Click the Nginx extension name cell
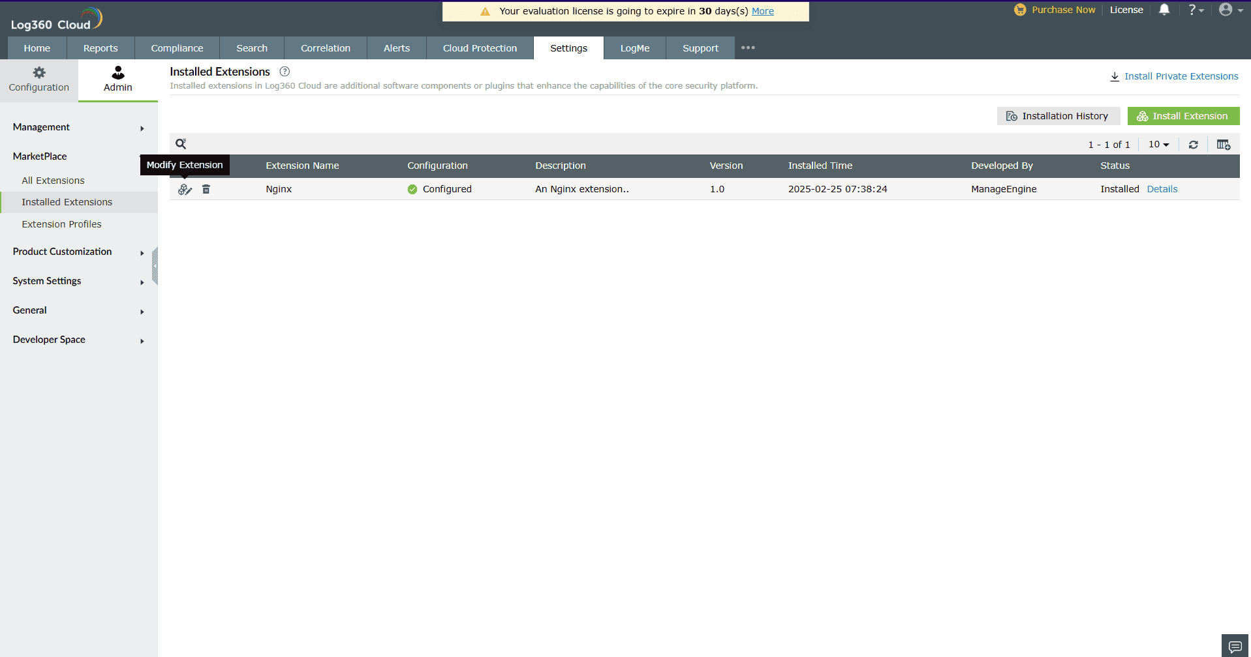Viewport: 1251px width, 657px height. coord(279,189)
